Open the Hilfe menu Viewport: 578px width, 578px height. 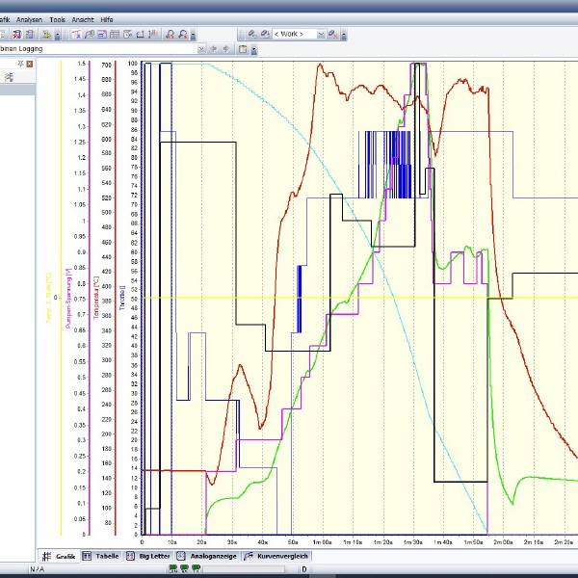click(x=107, y=19)
